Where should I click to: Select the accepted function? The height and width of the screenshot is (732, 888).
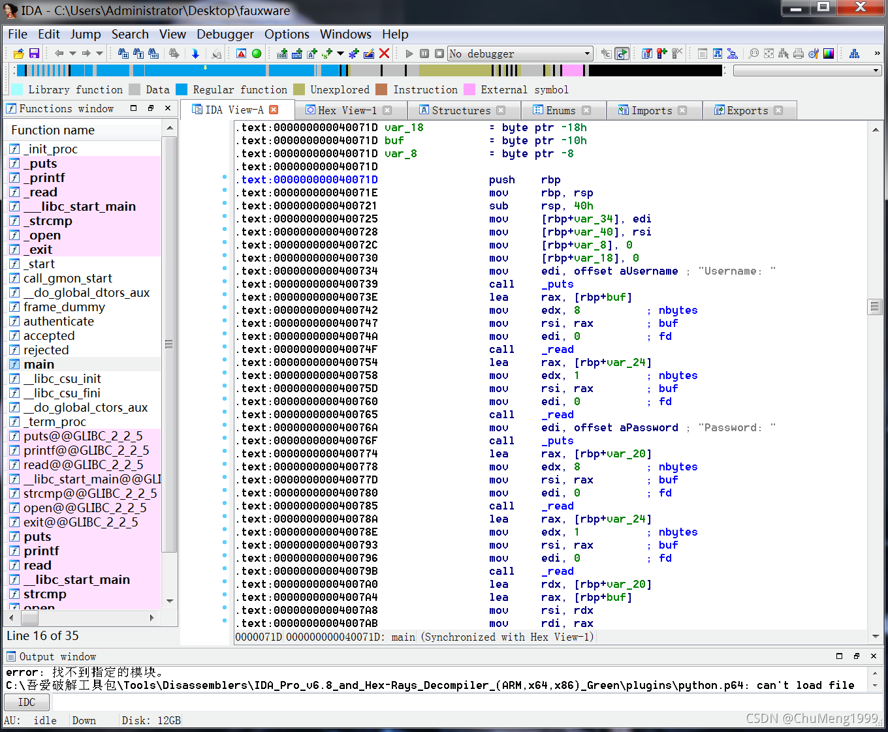(x=49, y=335)
